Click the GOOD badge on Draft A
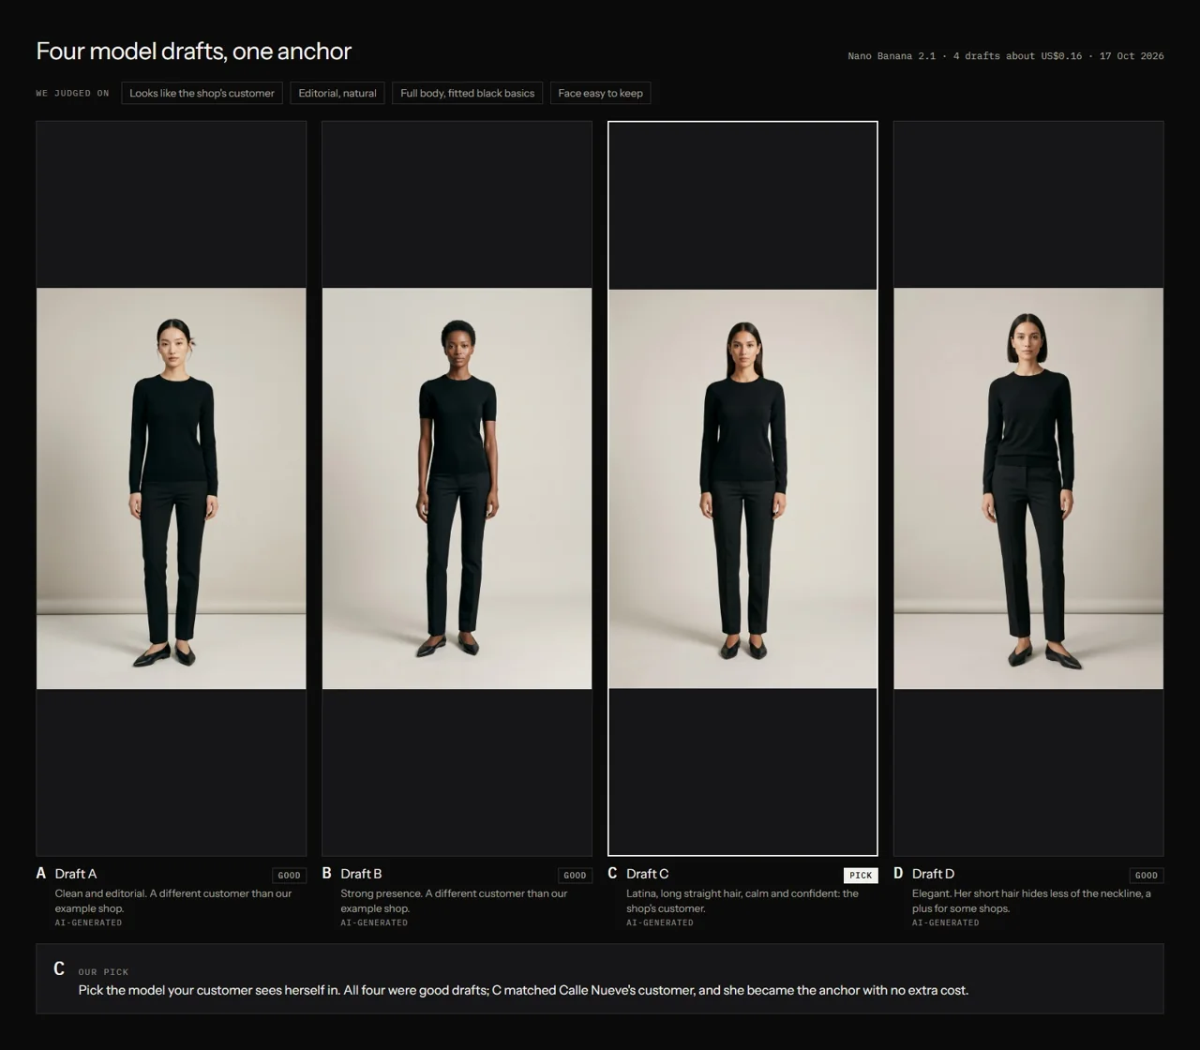 click(x=290, y=876)
